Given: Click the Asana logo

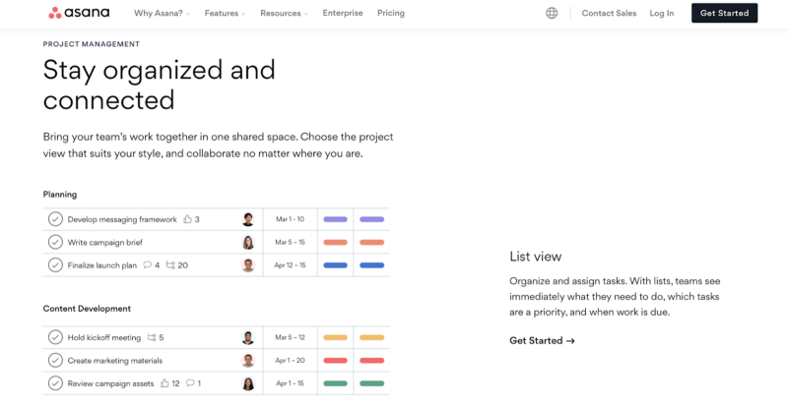Looking at the screenshot, I should click(x=79, y=13).
